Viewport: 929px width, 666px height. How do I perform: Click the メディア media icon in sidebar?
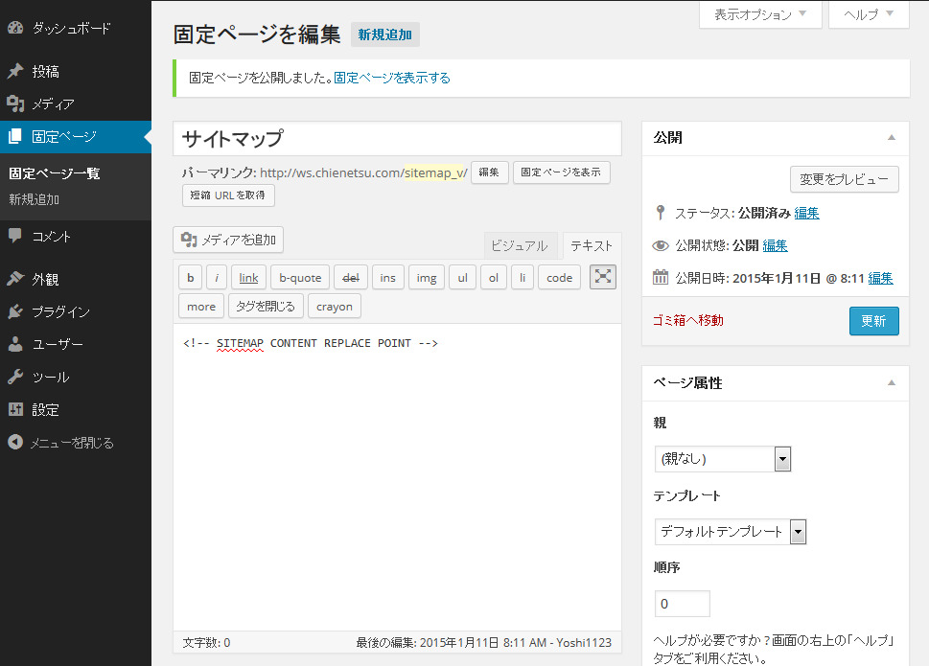(15, 103)
